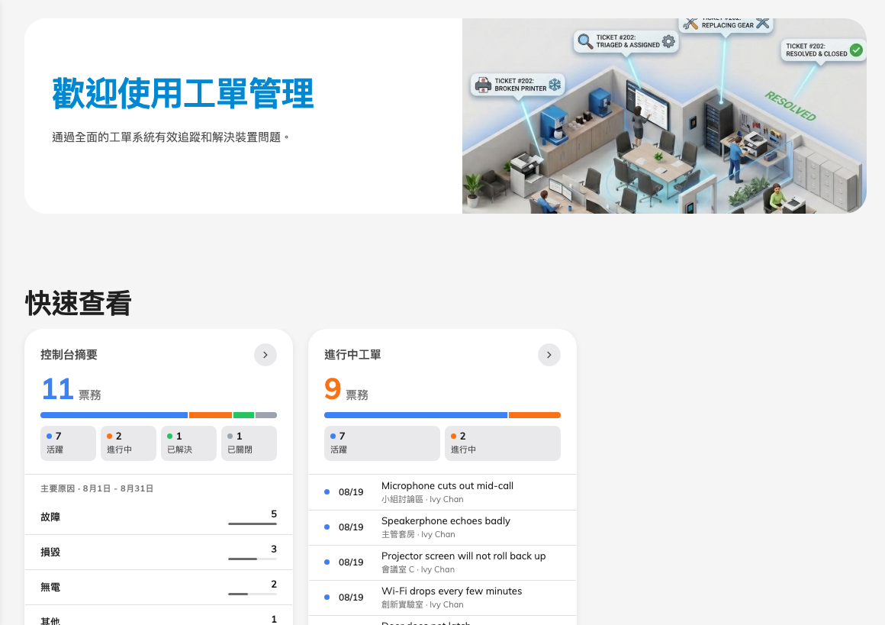Open the 故障 cause row
Viewport: 885px width, 625px height.
tap(159, 517)
